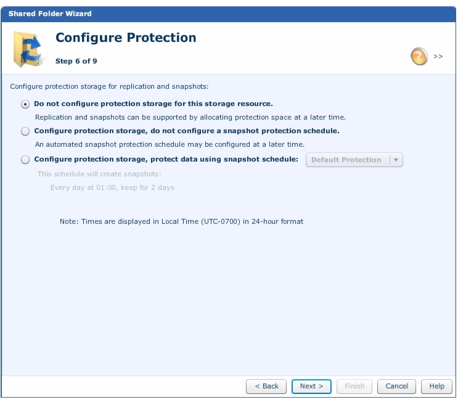Go to the next wizard step

[311, 386]
